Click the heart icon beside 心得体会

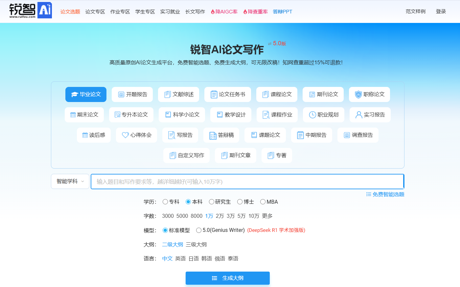point(125,135)
